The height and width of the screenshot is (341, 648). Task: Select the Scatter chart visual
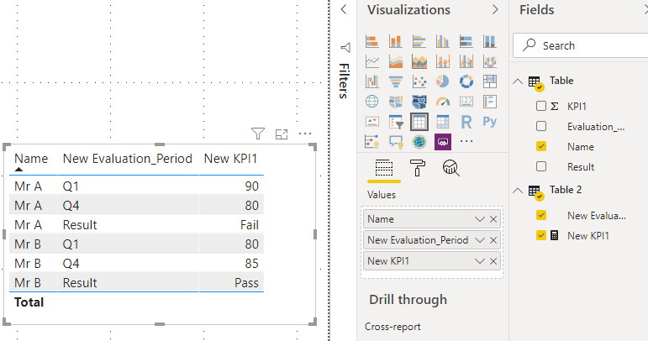(419, 81)
